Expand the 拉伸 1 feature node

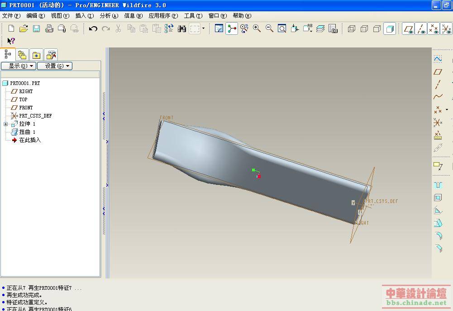tap(5, 124)
